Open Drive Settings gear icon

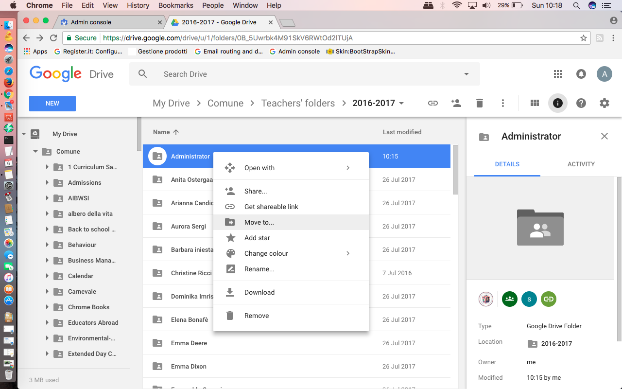click(605, 103)
